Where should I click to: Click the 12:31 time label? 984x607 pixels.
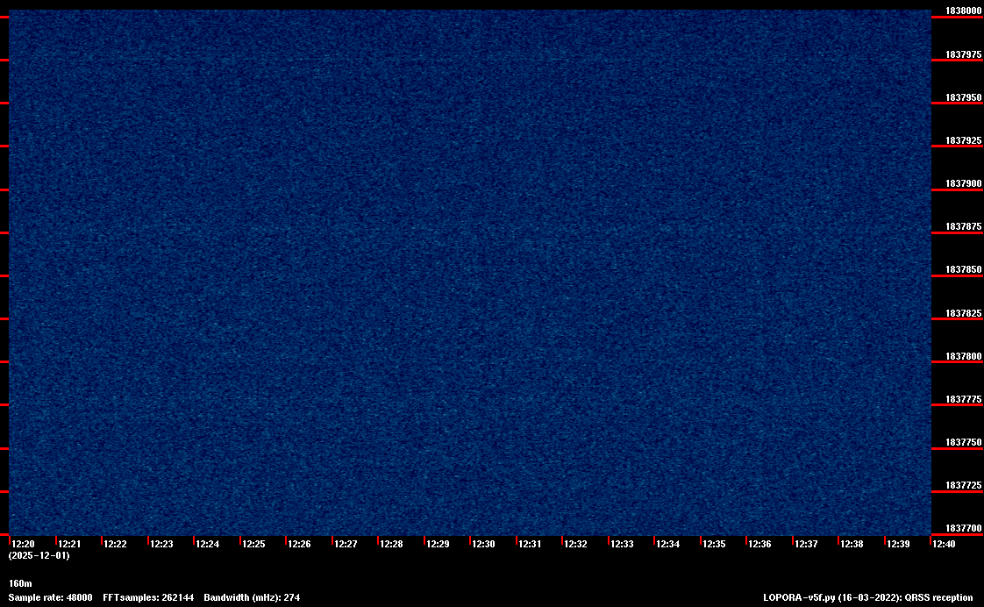pos(530,544)
